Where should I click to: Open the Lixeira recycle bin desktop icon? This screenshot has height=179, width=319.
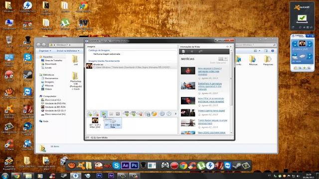tap(9, 41)
